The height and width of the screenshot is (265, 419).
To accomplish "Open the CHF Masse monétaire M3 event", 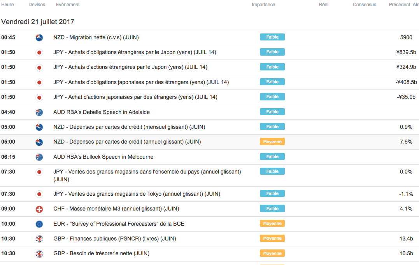I will [x=116, y=209].
